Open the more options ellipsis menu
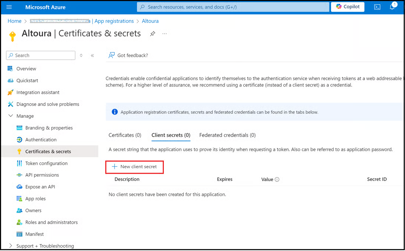The width and height of the screenshot is (405, 251). 165,33
